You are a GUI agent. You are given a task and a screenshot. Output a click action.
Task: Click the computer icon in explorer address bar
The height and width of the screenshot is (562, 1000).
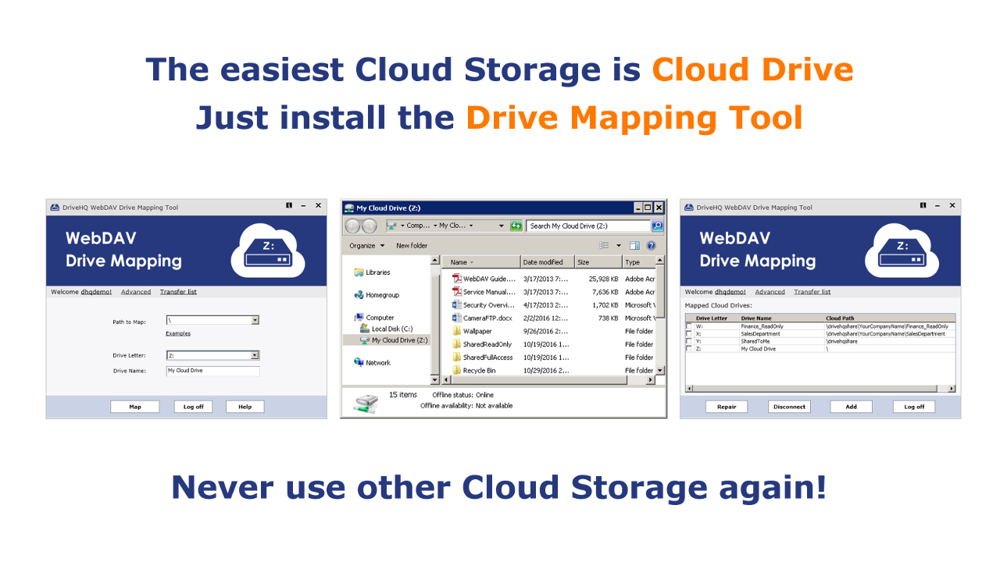pos(391,226)
